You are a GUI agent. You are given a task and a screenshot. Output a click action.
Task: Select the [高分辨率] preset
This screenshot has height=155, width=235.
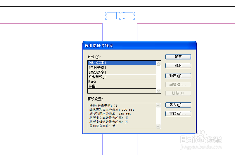click(x=122, y=72)
